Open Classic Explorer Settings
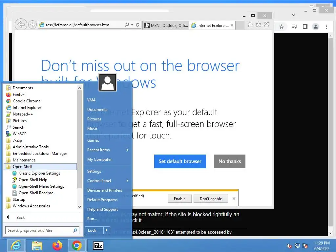The width and height of the screenshot is (336, 252). (40, 173)
